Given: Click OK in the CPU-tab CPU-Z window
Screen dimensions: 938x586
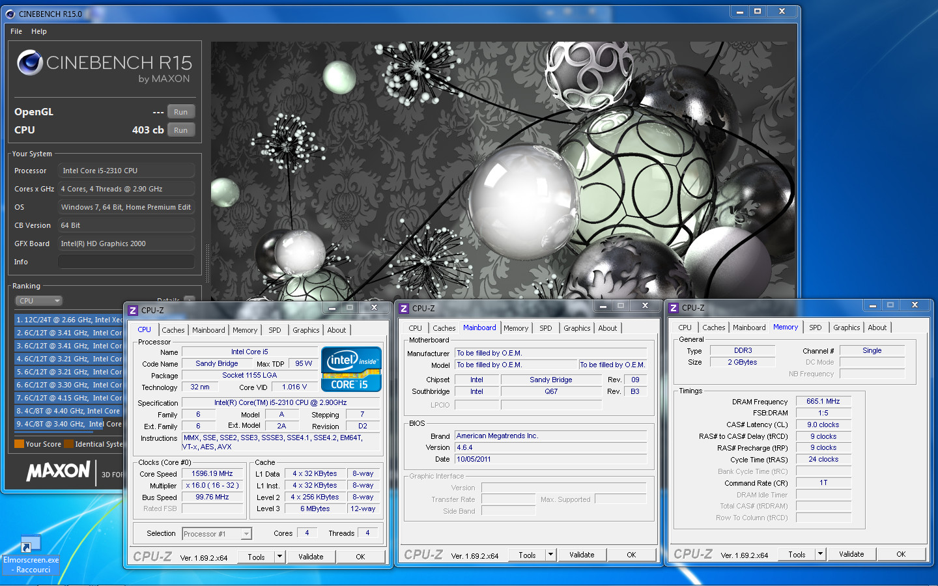Looking at the screenshot, I should tap(360, 557).
